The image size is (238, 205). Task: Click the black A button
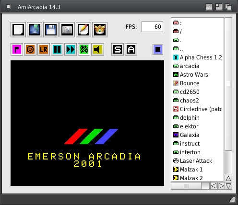[131, 49]
